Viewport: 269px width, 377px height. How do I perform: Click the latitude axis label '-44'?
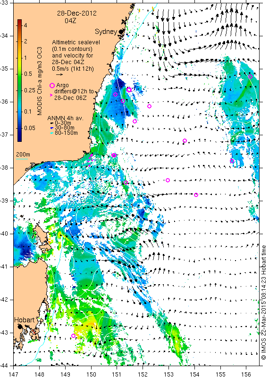4,366
